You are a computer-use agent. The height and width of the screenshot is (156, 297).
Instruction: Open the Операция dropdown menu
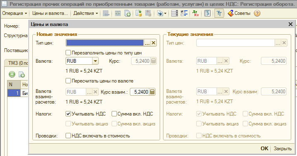click(x=15, y=13)
